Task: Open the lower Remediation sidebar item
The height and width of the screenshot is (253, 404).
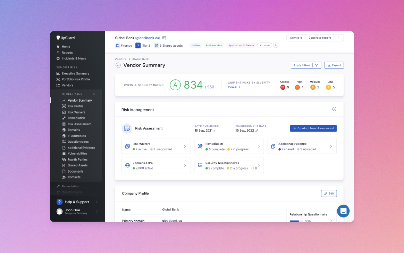Action: coord(68,186)
